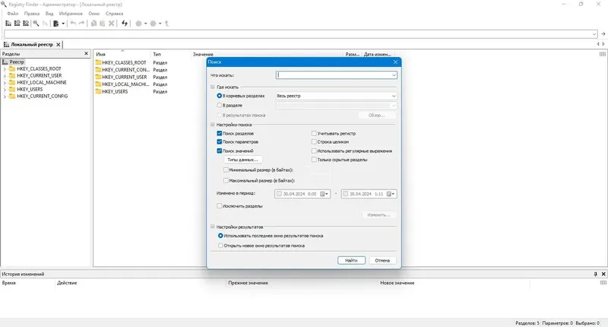This screenshot has width=608, height=327.
Task: Click the Registry Finder app title icon
Action: coord(4,5)
